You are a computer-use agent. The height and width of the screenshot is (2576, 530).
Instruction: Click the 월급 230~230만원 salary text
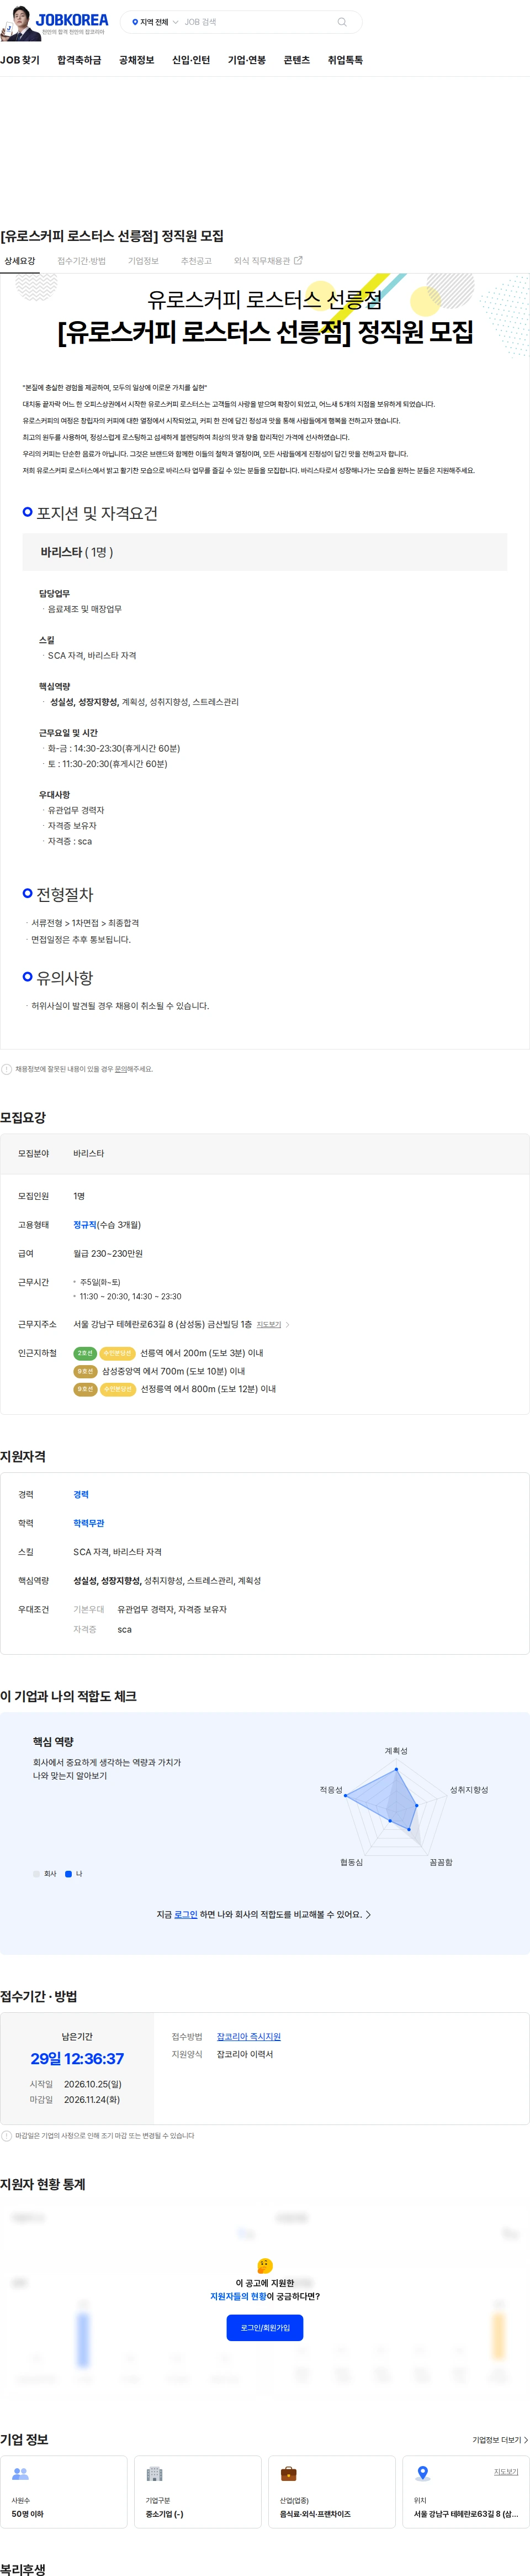pos(108,1253)
